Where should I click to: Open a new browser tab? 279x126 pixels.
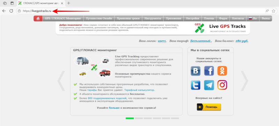tap(68, 3)
